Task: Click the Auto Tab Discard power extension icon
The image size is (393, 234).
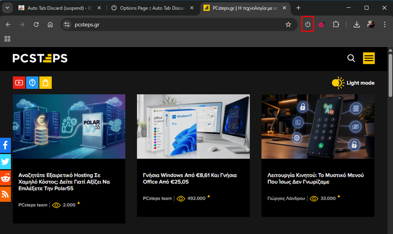Action: 308,25
